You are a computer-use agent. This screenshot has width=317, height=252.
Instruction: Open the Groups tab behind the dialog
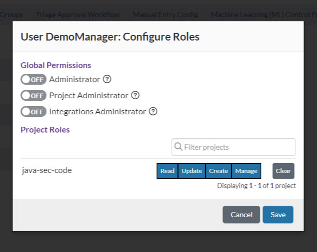(11, 15)
